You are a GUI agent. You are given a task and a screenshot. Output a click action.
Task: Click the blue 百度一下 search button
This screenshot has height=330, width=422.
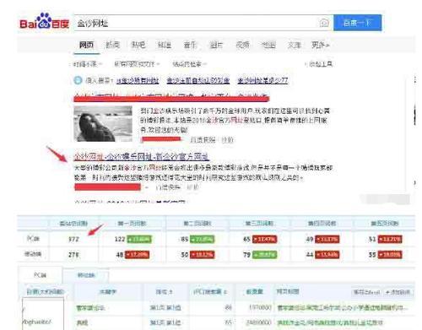point(358,23)
